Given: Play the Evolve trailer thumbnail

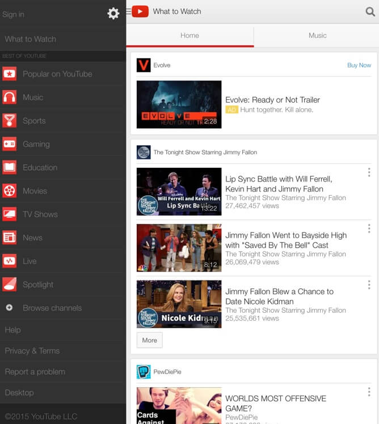Looking at the screenshot, I should click(x=179, y=104).
